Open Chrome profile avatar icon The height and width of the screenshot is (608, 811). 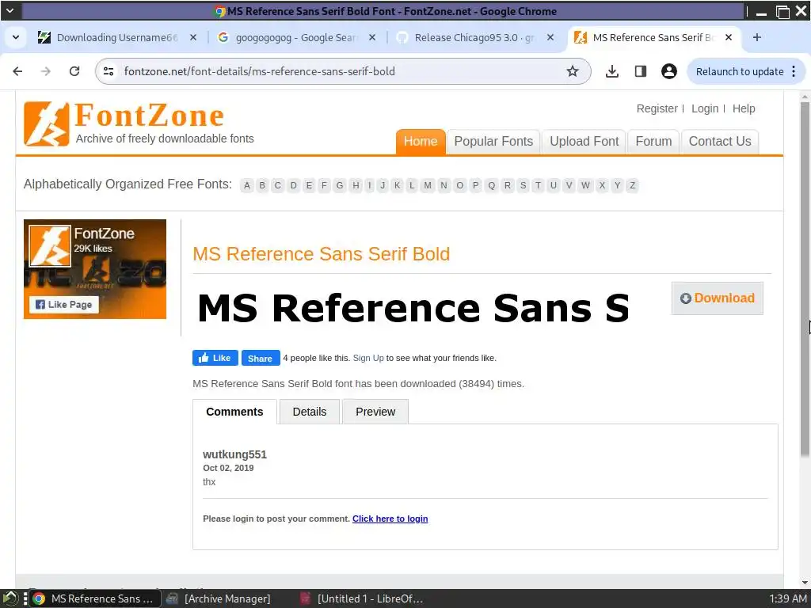(668, 71)
